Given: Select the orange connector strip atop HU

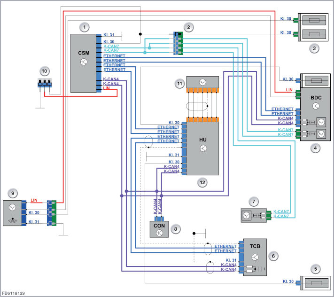Looking at the screenshot, I should (202, 119).
